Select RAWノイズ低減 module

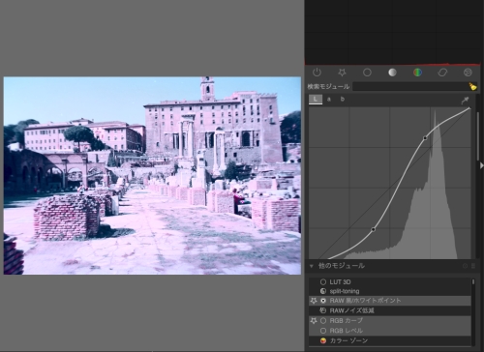click(x=390, y=310)
